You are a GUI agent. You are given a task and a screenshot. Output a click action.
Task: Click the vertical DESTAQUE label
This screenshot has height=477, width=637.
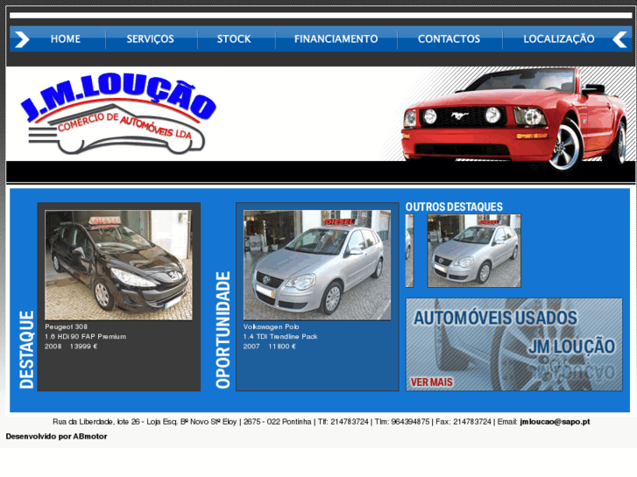pos(27,350)
